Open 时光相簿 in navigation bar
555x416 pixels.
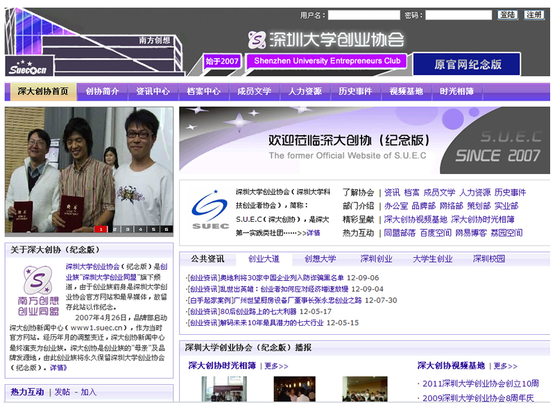coord(456,92)
